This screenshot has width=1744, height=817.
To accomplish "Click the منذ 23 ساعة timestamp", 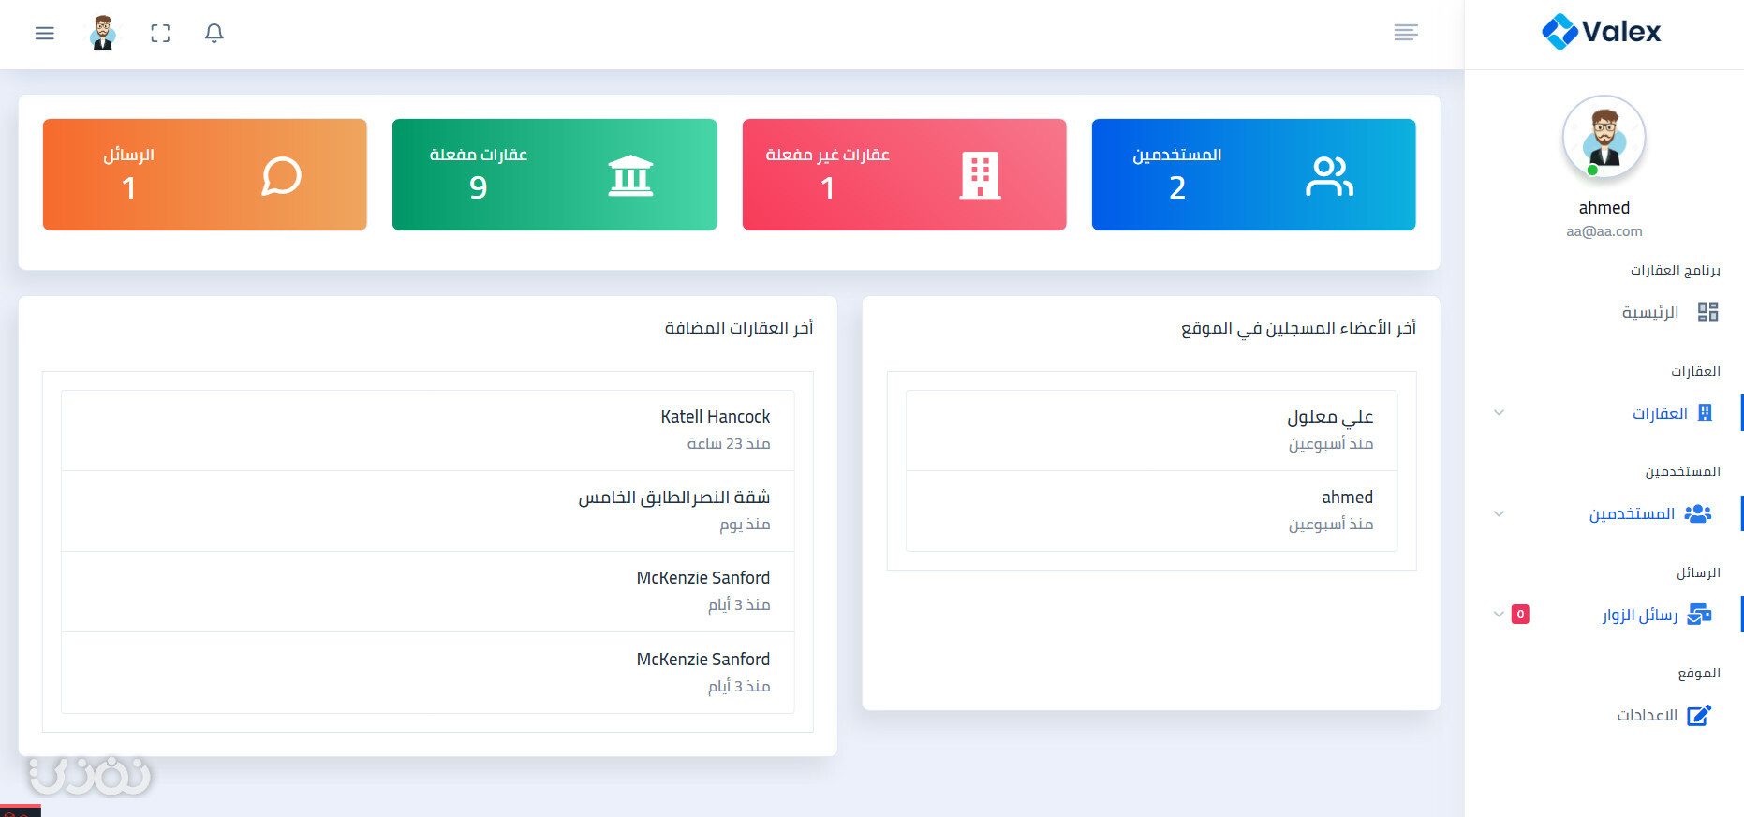I will [x=729, y=443].
